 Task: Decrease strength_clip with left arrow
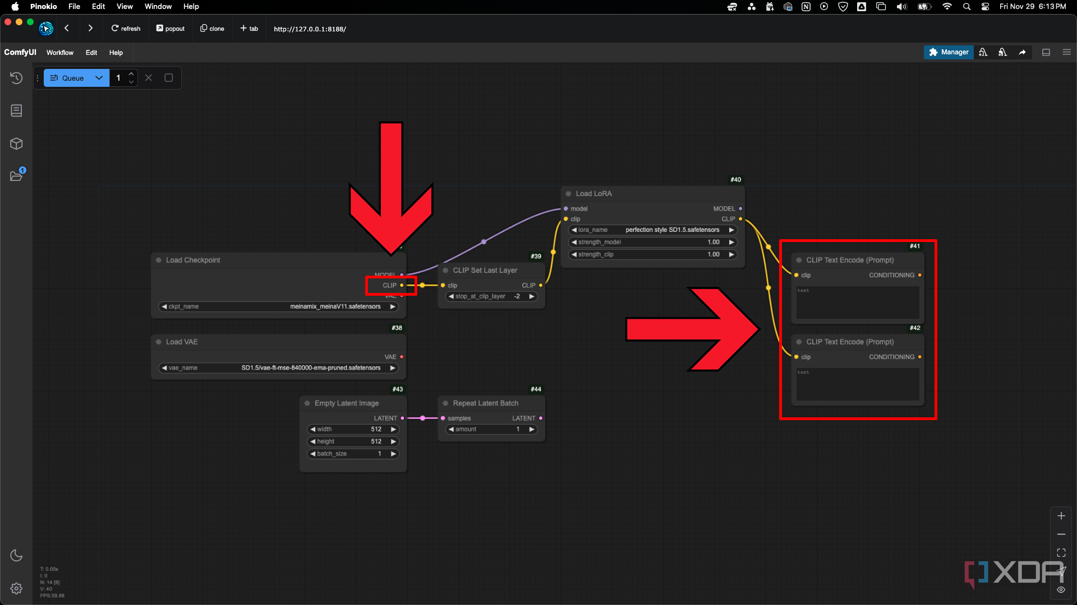click(574, 255)
